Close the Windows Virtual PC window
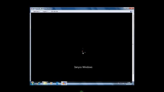 (131, 8)
